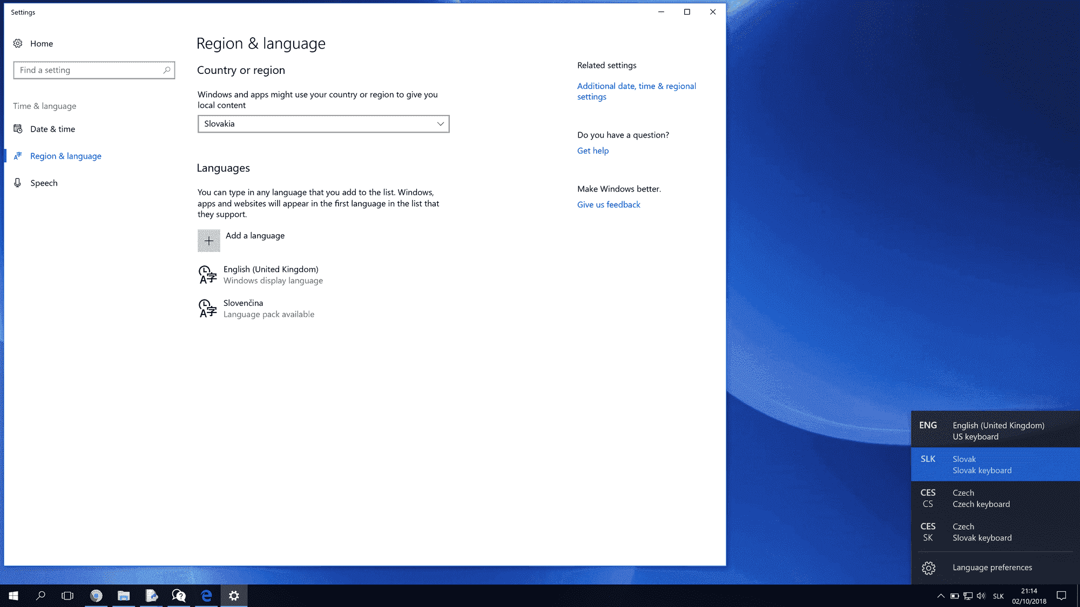Open Task View from the taskbar
Viewport: 1080px width, 607px height.
pos(67,596)
